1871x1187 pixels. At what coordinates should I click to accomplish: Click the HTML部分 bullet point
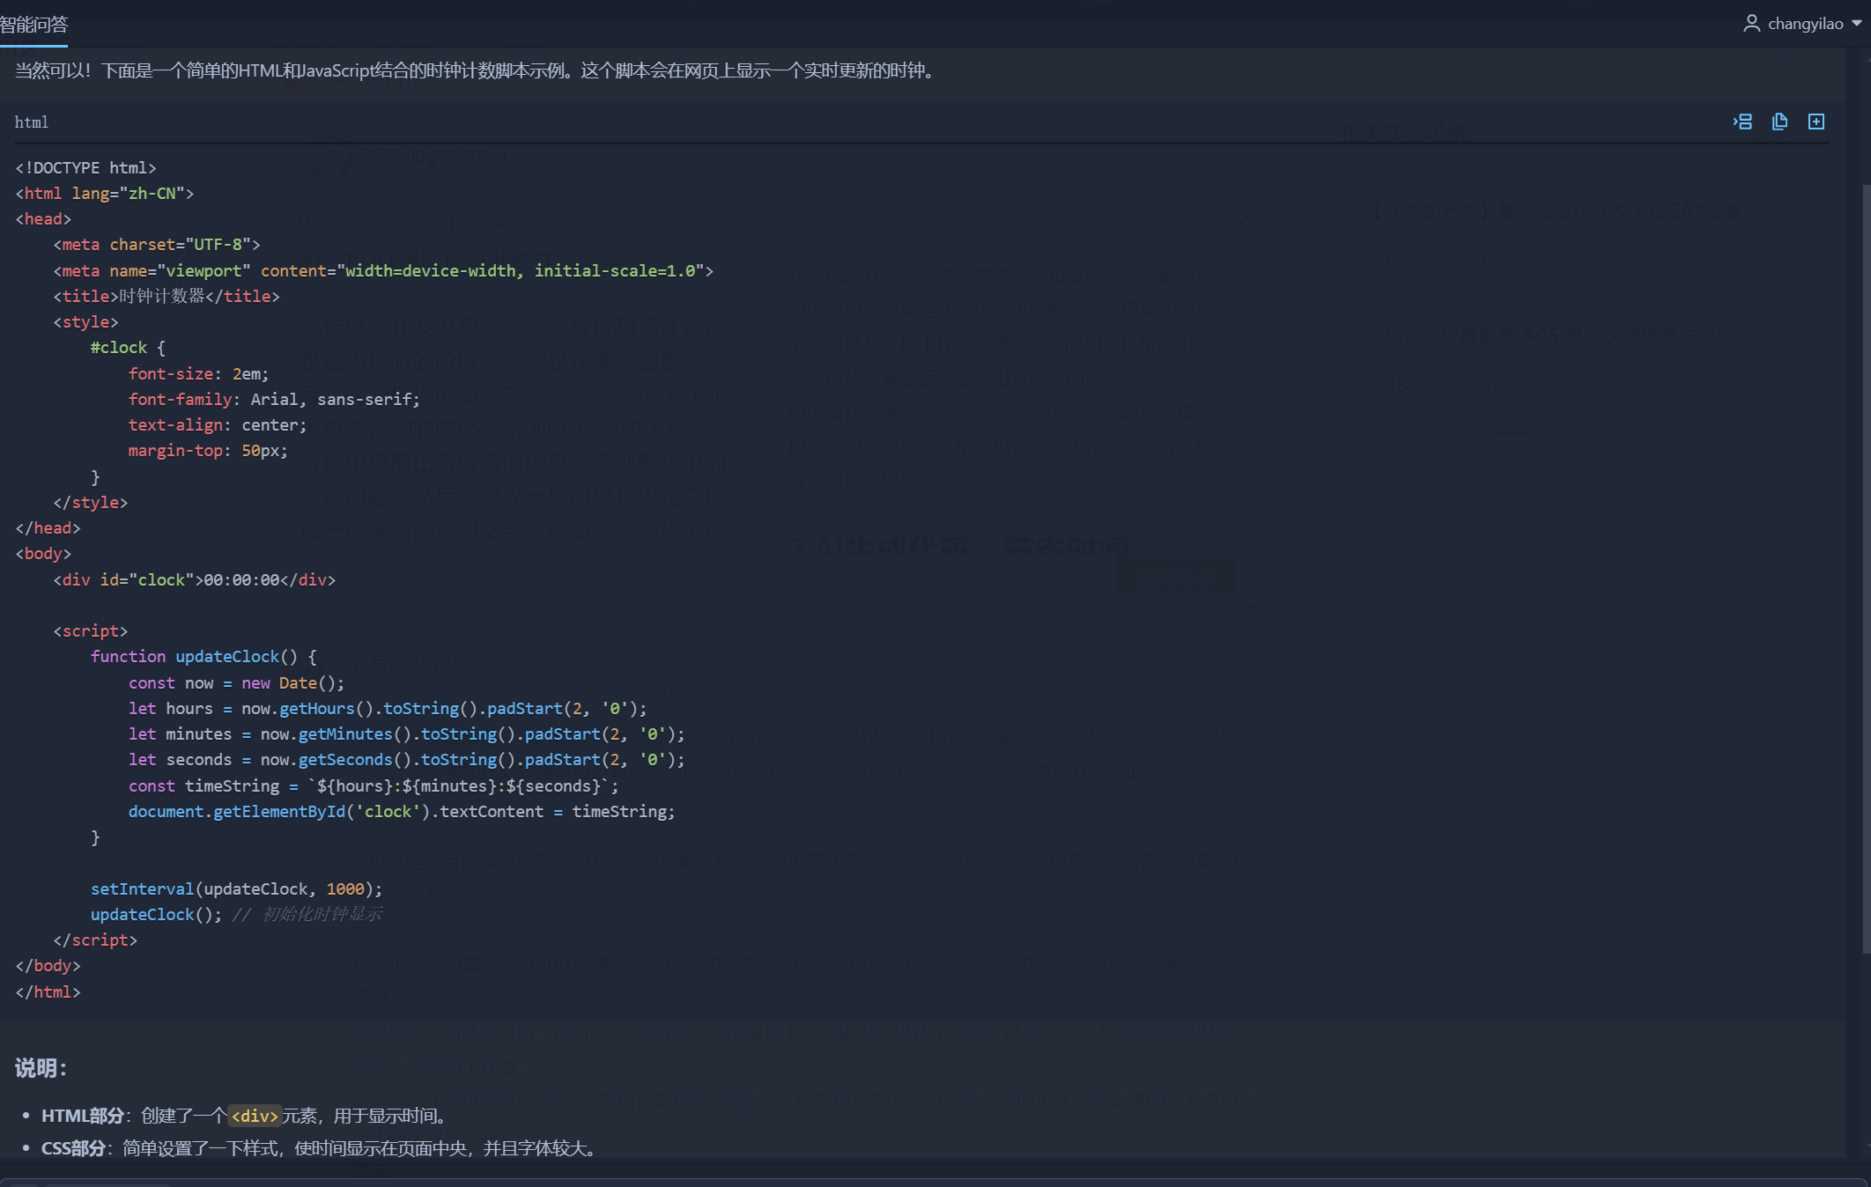coord(244,1116)
